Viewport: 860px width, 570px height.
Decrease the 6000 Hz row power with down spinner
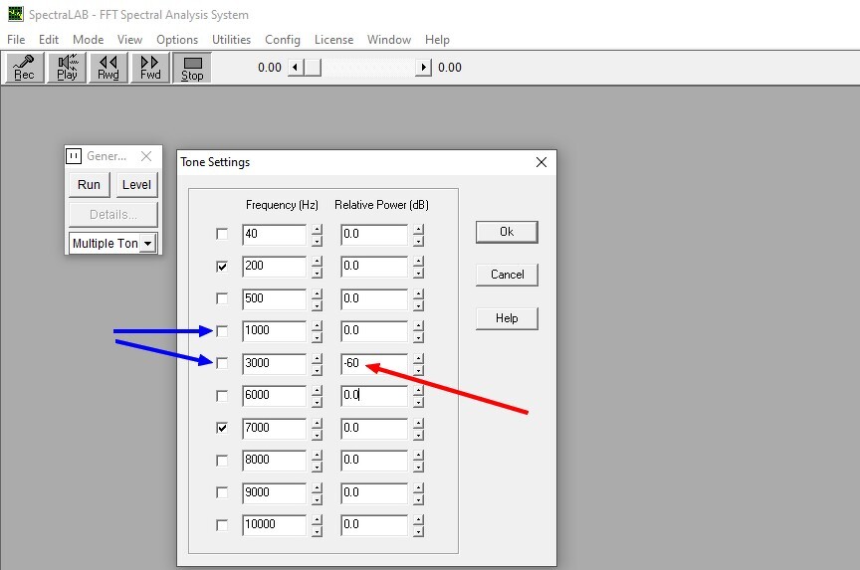pyautogui.click(x=418, y=402)
